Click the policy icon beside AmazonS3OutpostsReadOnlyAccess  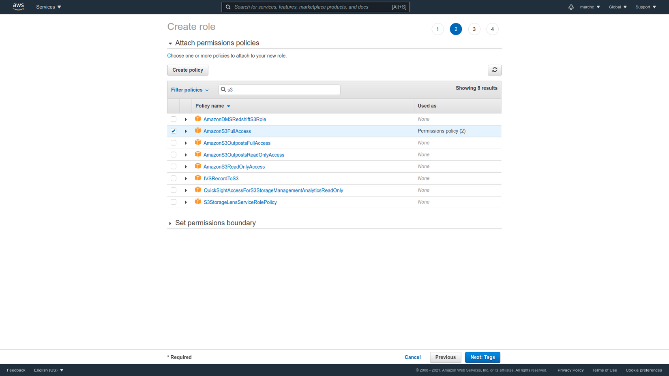(x=198, y=154)
